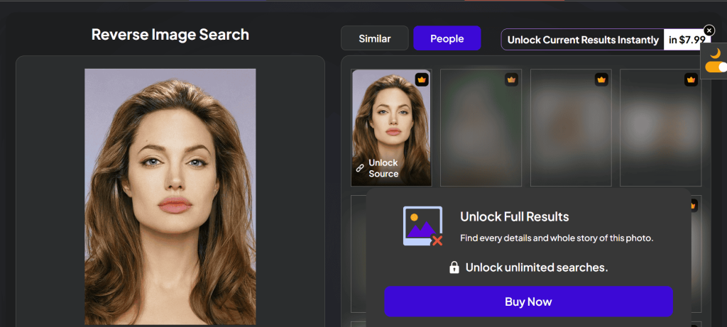Close the popup with the X button

[x=709, y=30]
